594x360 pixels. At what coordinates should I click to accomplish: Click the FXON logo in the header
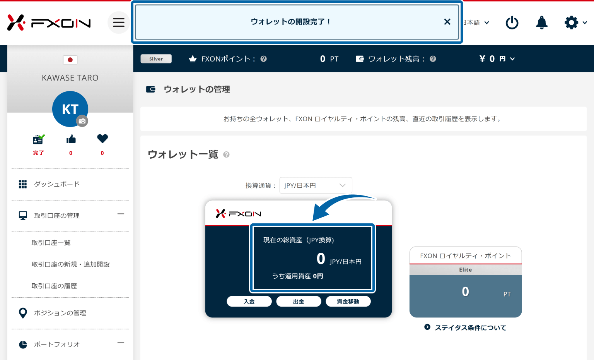pos(49,23)
